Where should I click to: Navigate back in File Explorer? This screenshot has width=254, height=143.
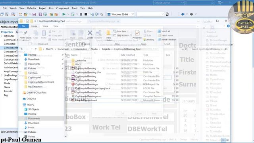click(x=22, y=49)
